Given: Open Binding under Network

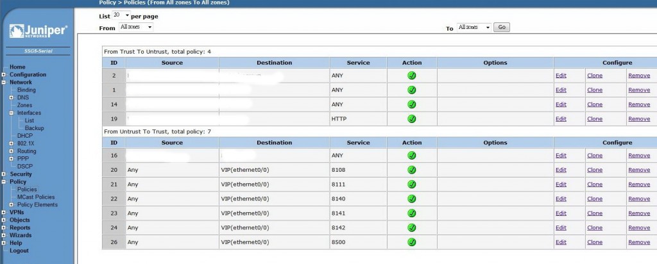Looking at the screenshot, I should click(26, 90).
